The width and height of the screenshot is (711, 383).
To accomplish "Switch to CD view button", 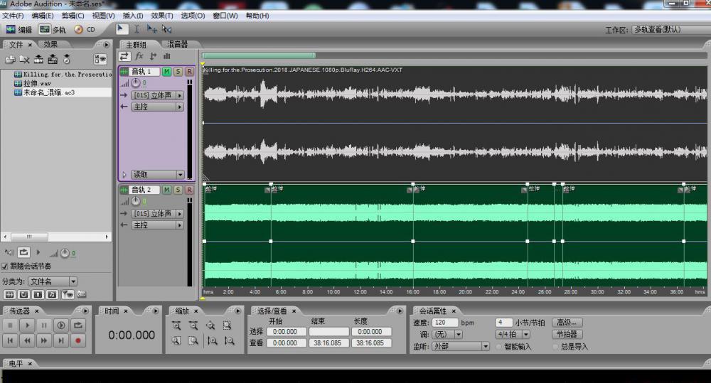I will [85, 29].
